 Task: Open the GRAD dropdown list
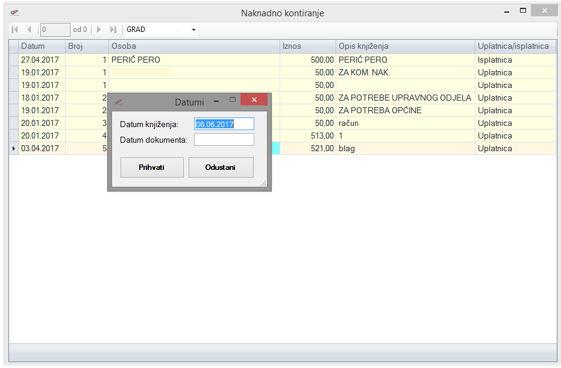click(x=193, y=30)
